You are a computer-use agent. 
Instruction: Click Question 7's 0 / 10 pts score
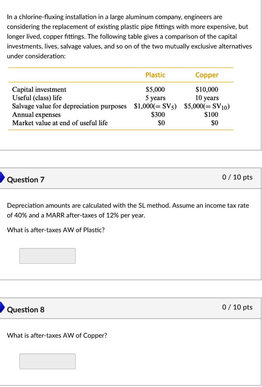click(x=237, y=177)
